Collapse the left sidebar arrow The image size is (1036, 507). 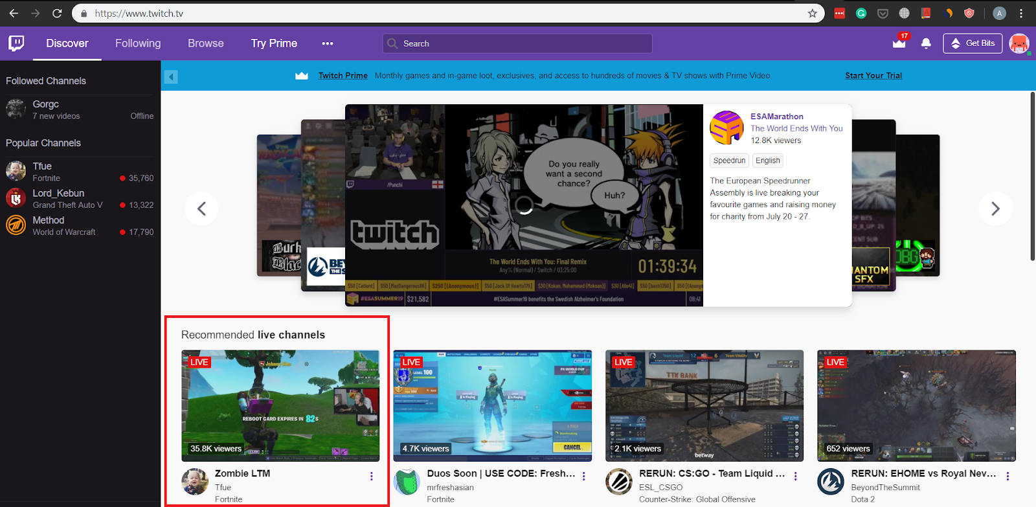tap(171, 76)
